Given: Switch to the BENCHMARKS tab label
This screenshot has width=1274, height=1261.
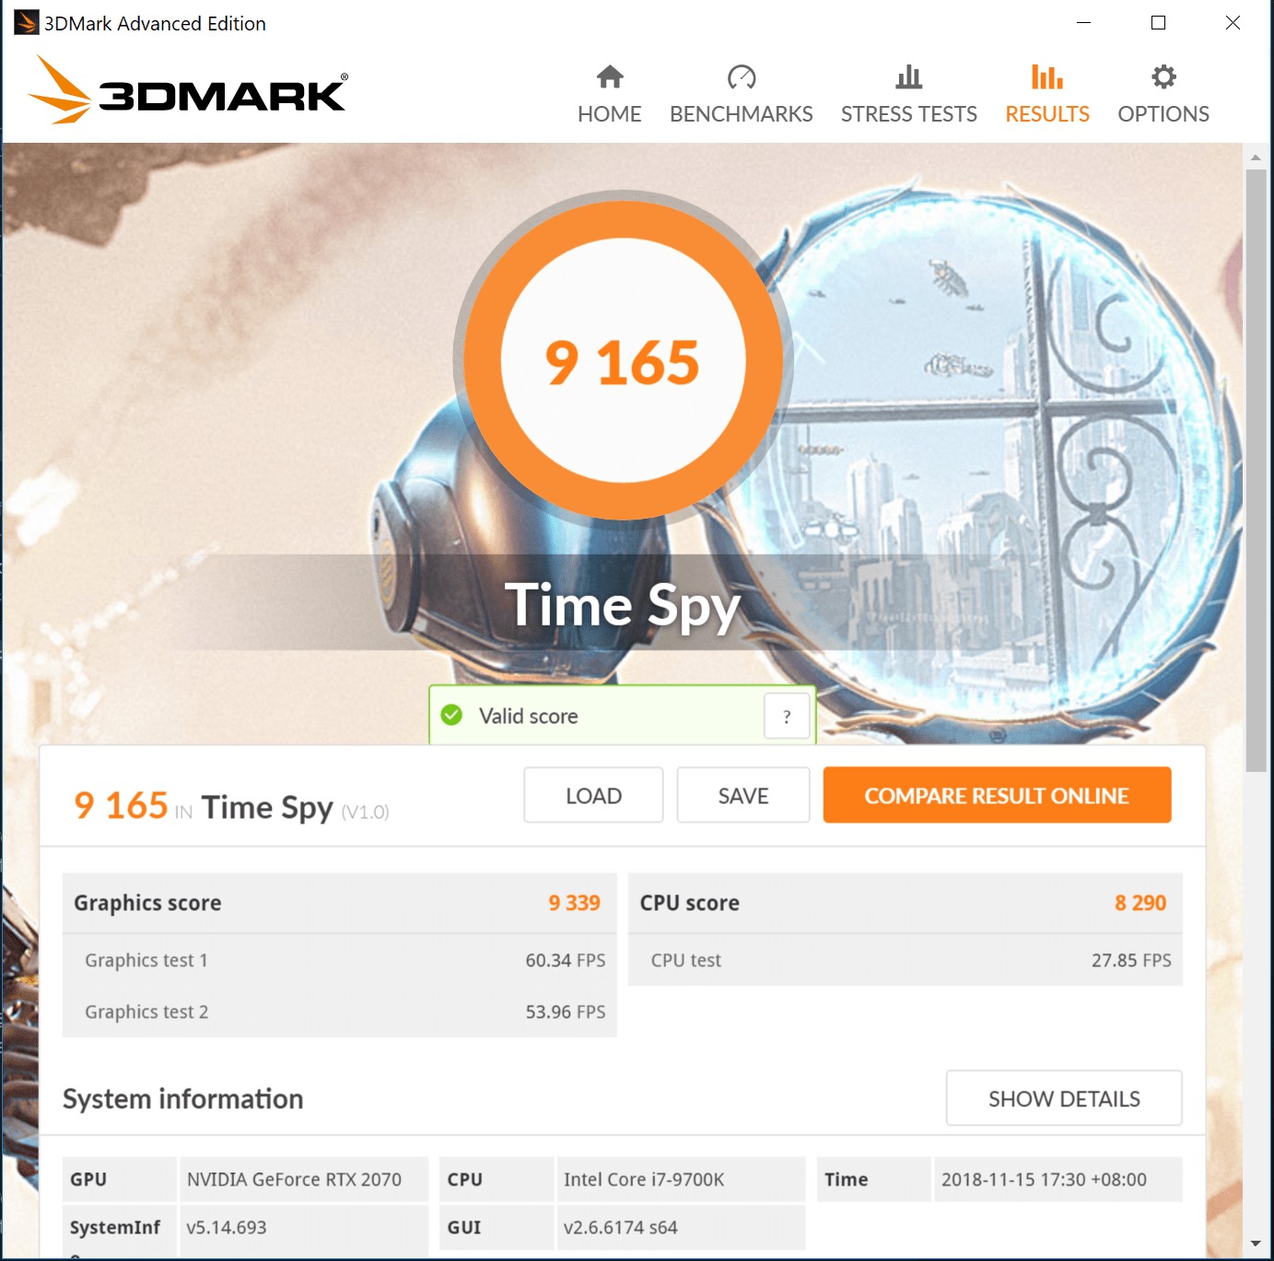Looking at the screenshot, I should pos(741,114).
